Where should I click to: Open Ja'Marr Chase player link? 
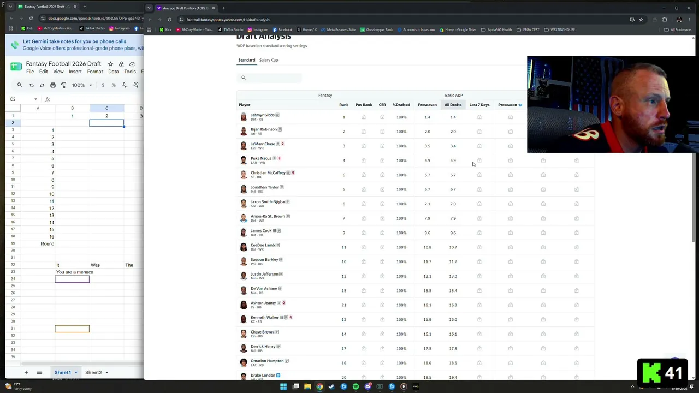pos(263,144)
